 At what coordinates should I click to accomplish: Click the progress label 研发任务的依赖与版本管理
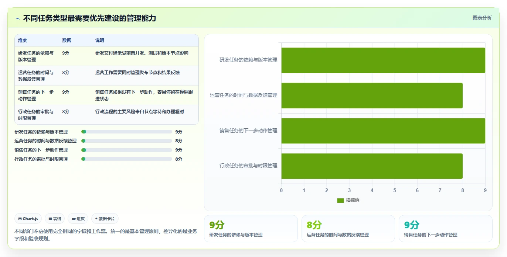coord(41,132)
